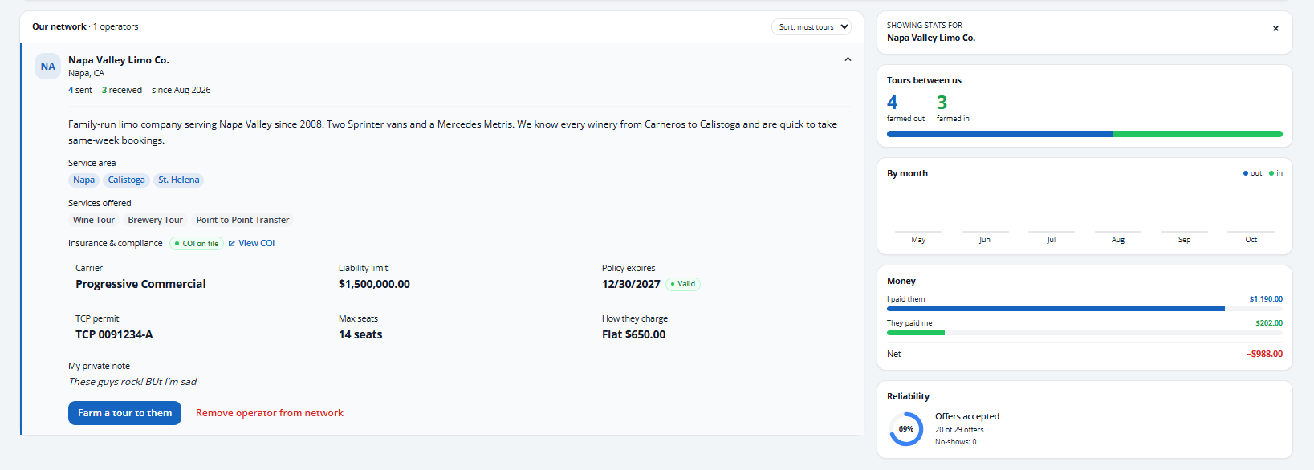This screenshot has height=470, width=1314.
Task: Click the 3 received stat in the card header
Action: [122, 91]
